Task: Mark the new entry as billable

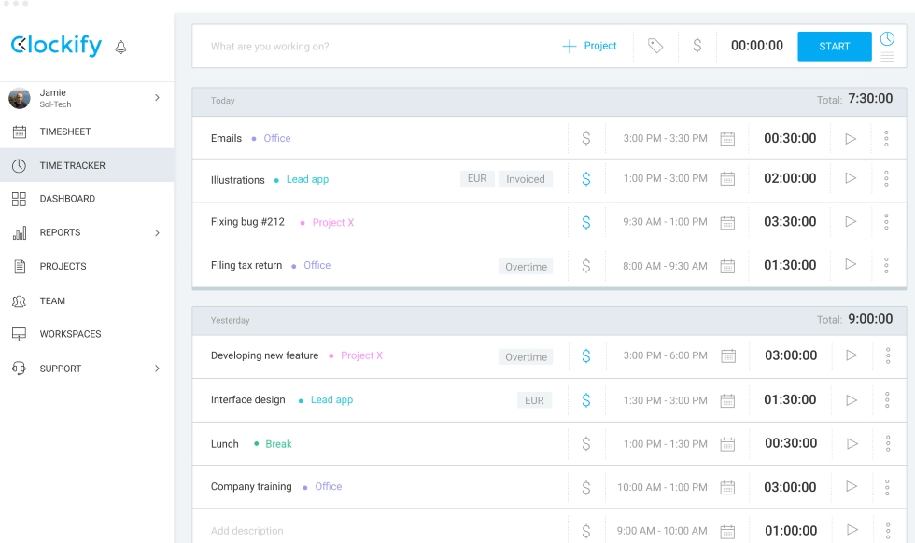Action: pos(697,45)
